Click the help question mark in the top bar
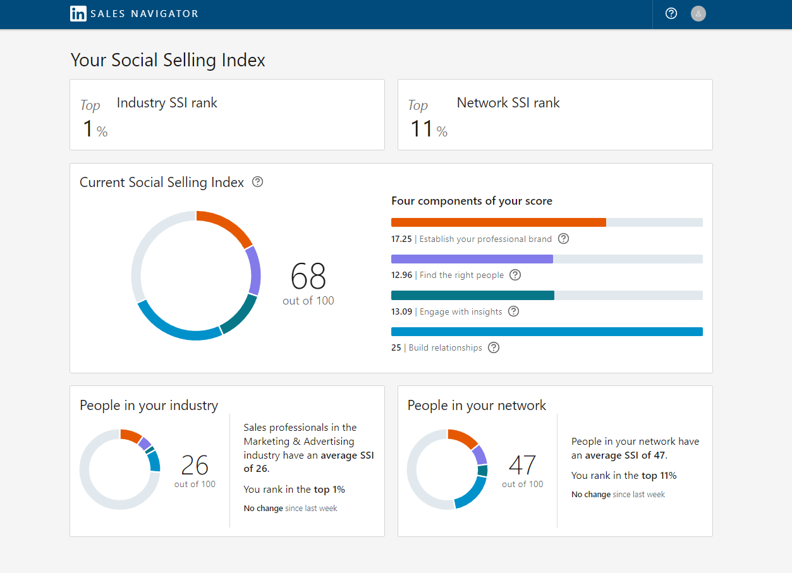Screen dimensions: 792x573 click(x=671, y=13)
